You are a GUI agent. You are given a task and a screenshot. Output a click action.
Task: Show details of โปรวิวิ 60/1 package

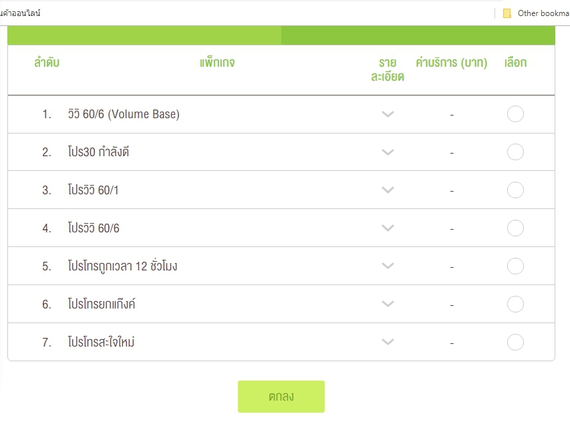[x=388, y=190]
